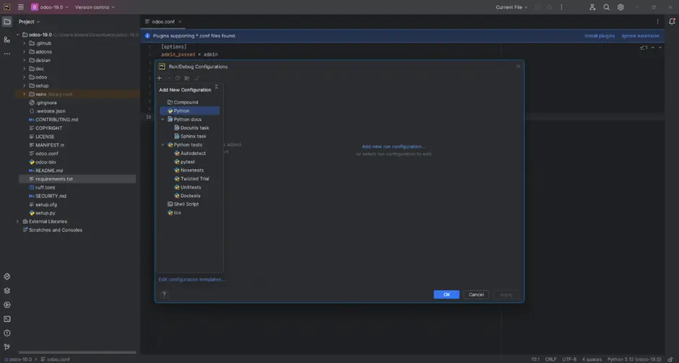Viewport: 679px width, 363px height.
Task: Open Search Everywhere magnifier
Action: [606, 7]
